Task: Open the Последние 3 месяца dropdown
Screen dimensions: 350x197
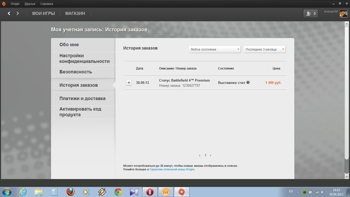Action: click(x=265, y=49)
